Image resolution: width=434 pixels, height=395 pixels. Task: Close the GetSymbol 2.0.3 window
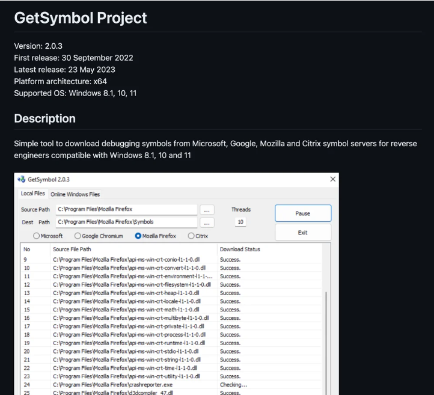click(332, 179)
